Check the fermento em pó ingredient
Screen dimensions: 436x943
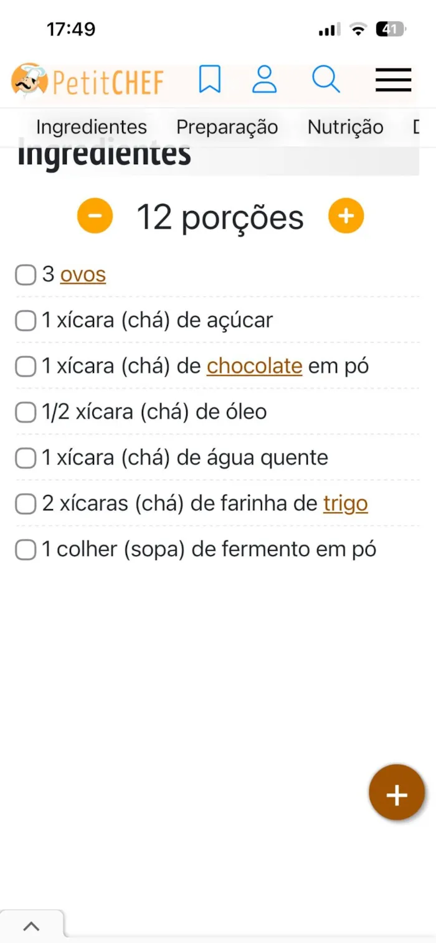25,550
